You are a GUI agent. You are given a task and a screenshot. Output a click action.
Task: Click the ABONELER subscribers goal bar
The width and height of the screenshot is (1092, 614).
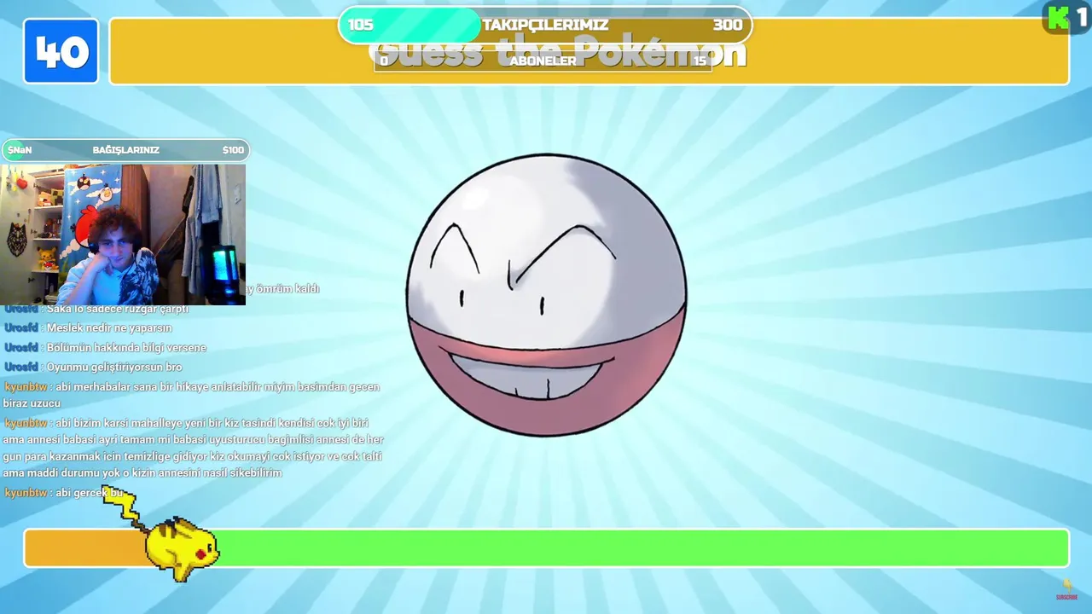pos(543,61)
